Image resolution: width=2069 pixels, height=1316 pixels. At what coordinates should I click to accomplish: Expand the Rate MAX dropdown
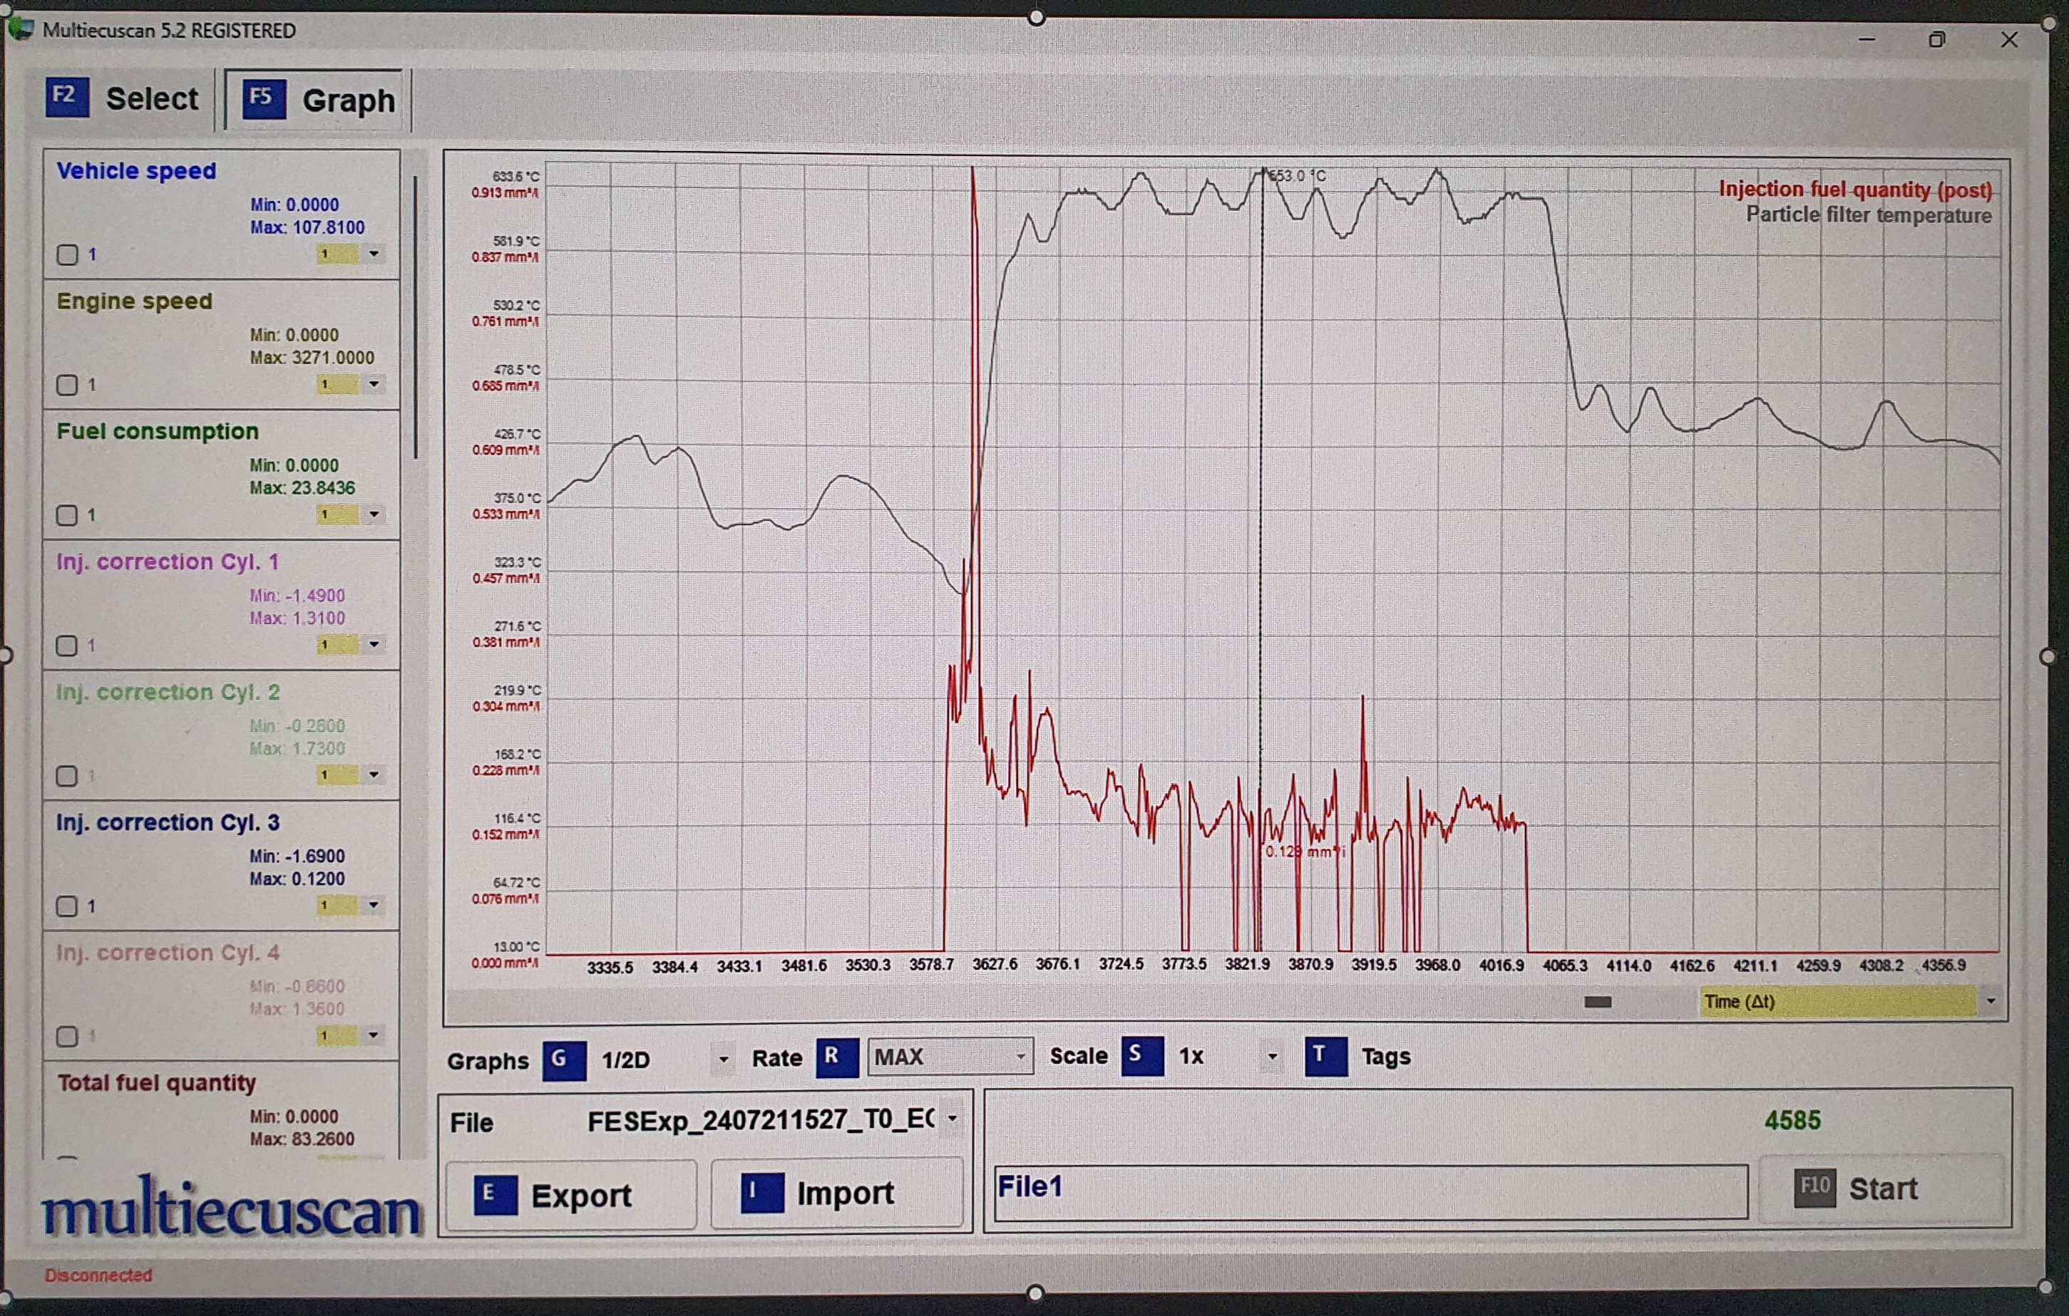click(x=1021, y=1057)
